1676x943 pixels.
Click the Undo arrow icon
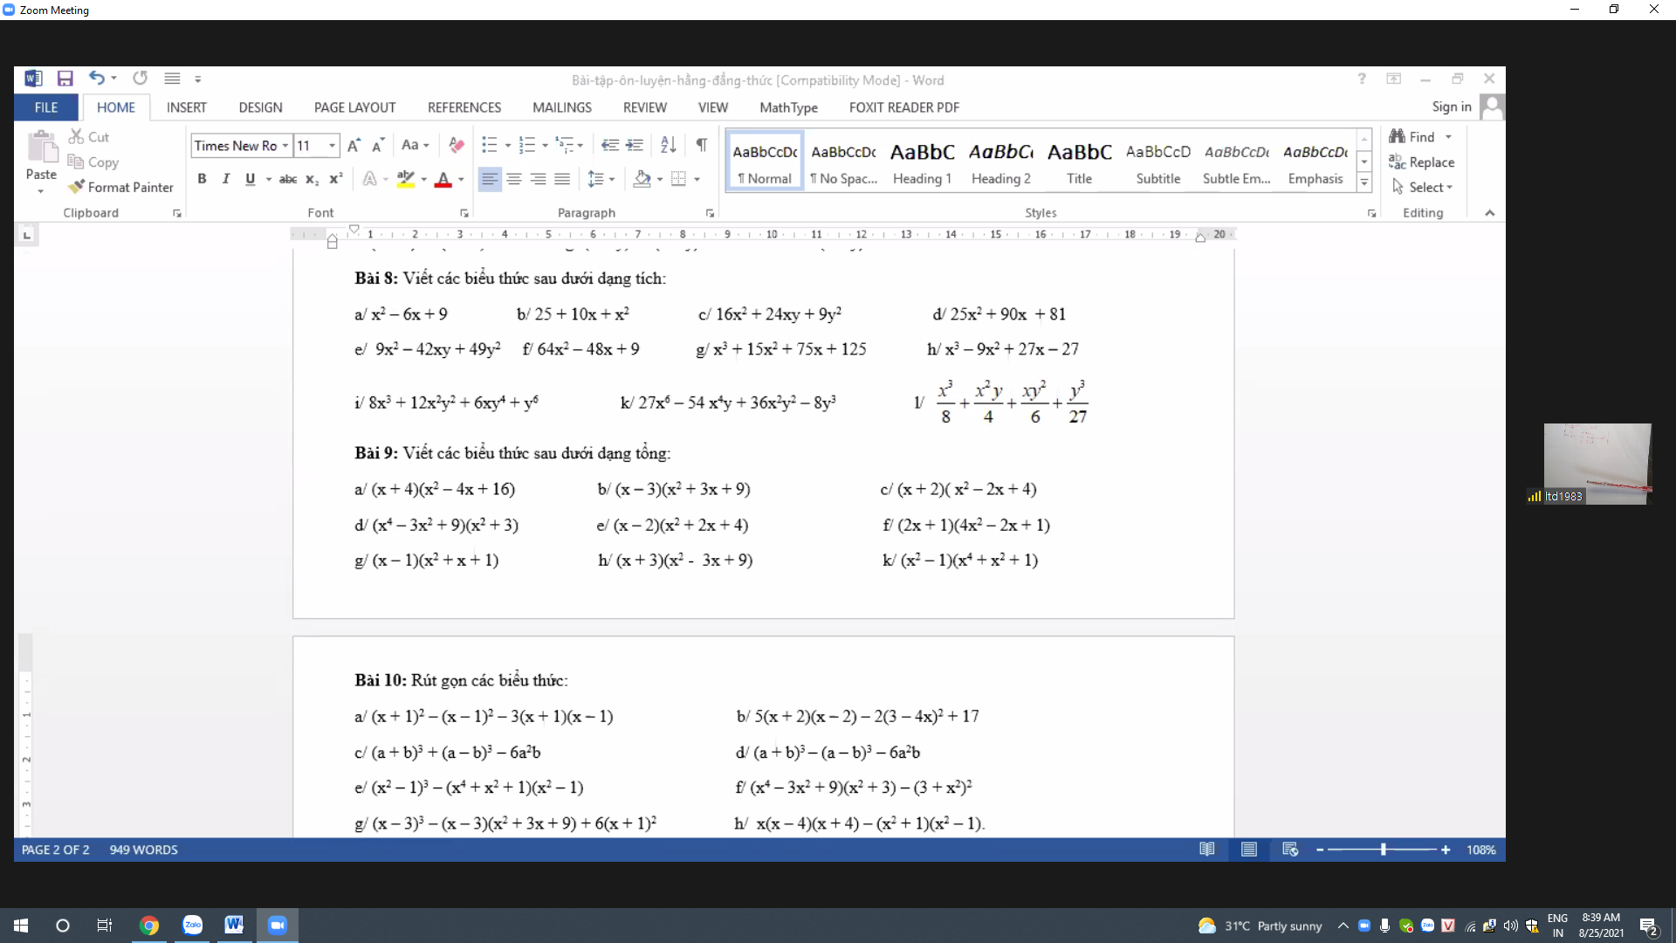96,79
